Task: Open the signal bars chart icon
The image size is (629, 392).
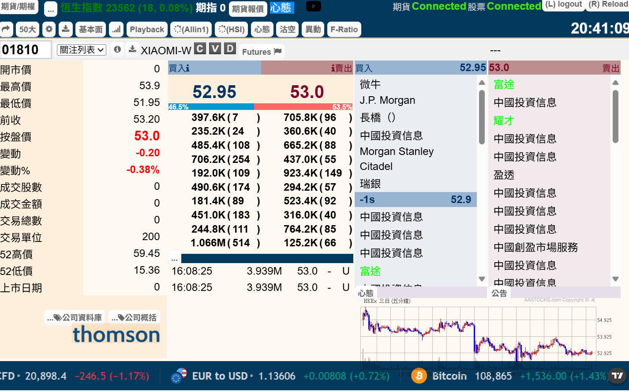Action: pos(116,30)
